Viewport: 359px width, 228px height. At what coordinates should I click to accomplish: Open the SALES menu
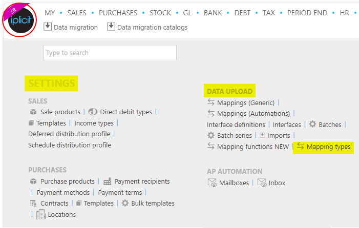click(x=77, y=13)
